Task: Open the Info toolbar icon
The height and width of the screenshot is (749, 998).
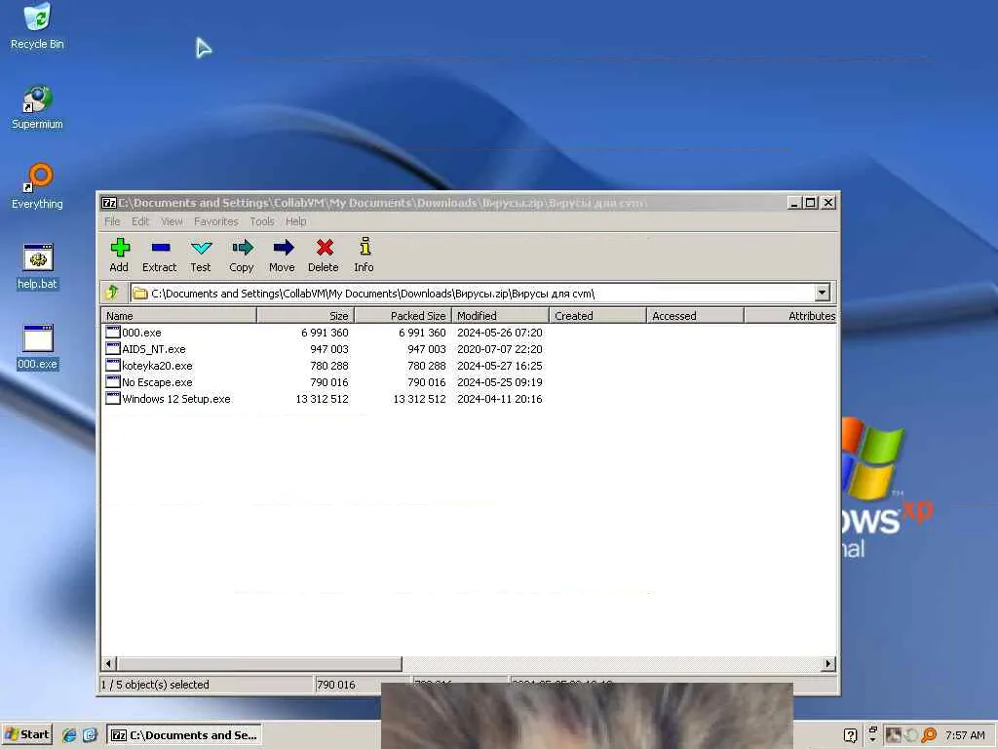Action: tap(365, 247)
